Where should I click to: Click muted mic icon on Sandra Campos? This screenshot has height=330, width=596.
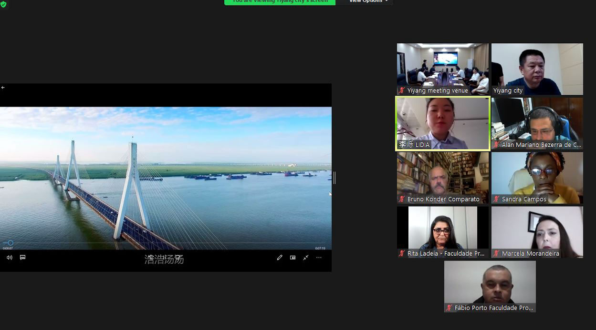coord(497,199)
